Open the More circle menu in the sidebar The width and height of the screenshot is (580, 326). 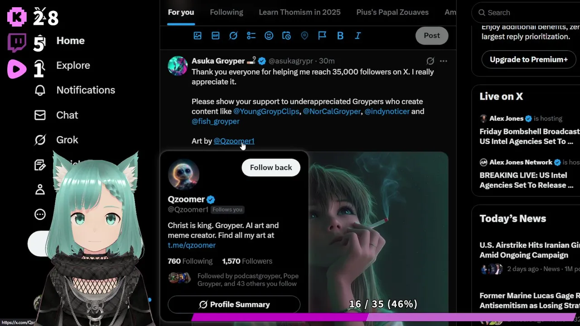(40, 214)
